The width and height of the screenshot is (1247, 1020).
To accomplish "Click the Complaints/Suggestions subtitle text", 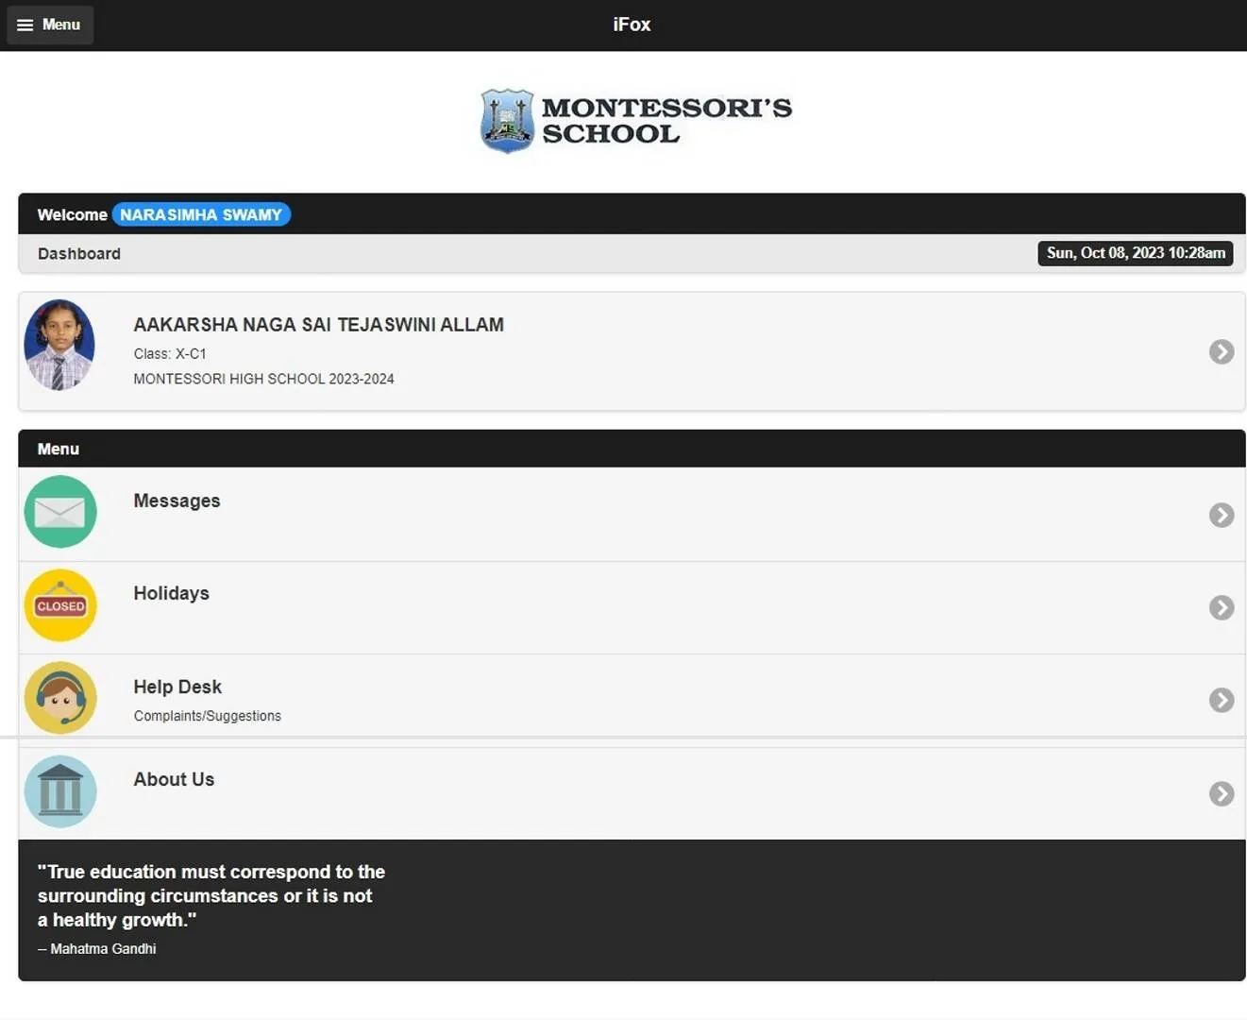I will tap(208, 716).
